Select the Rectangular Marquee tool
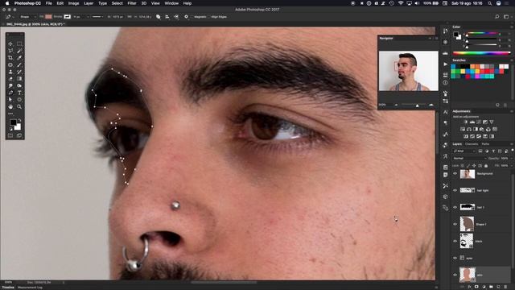The height and width of the screenshot is (290, 515). click(19, 43)
